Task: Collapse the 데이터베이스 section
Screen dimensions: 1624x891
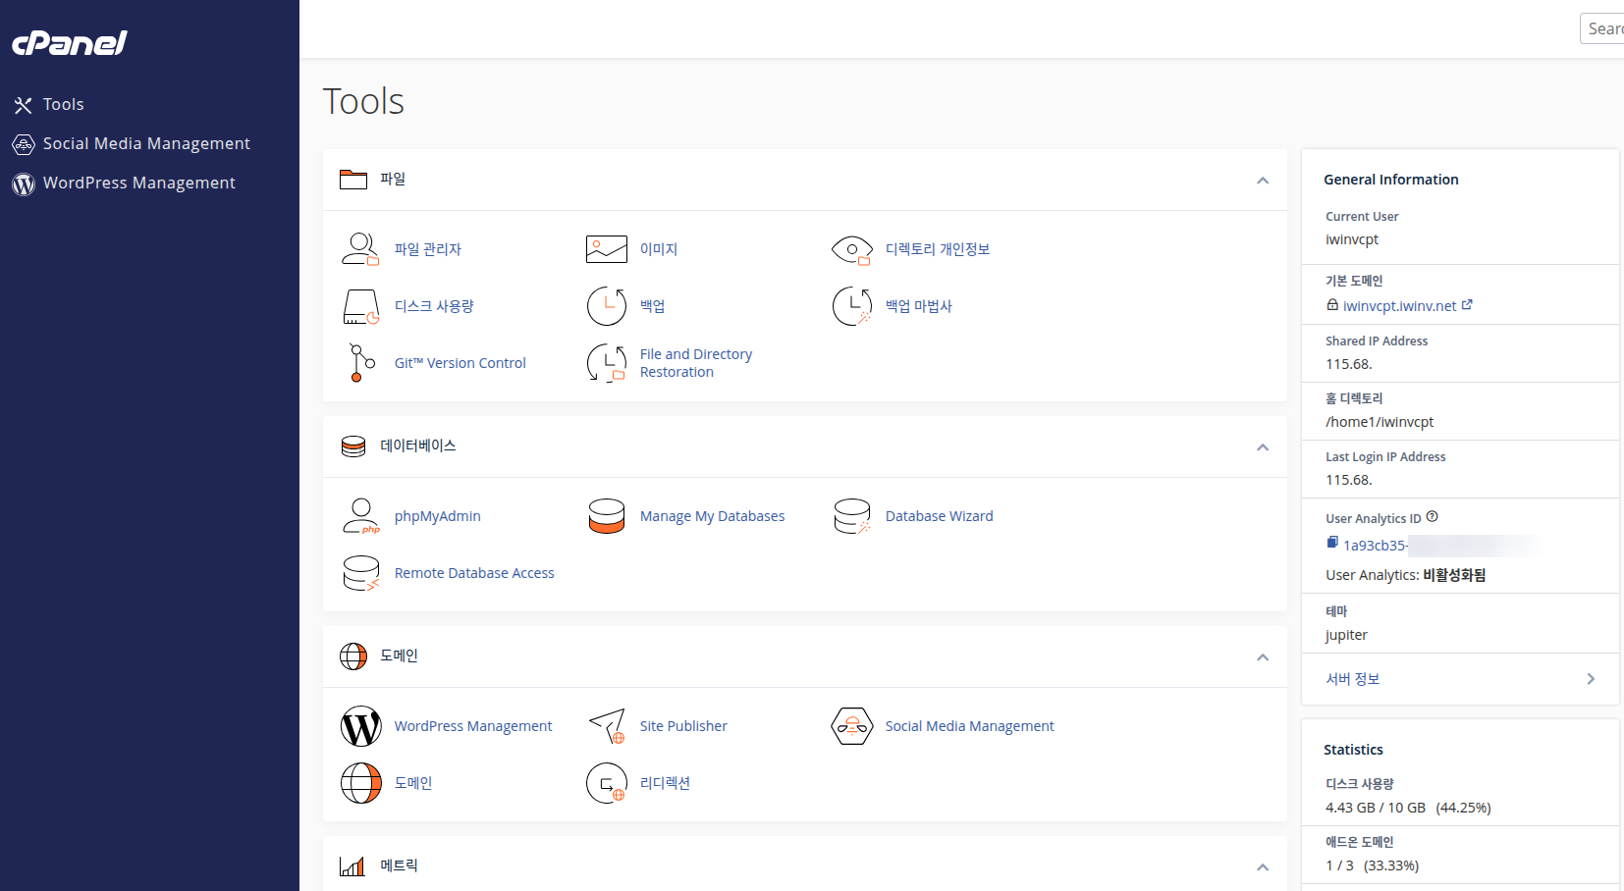Action: (x=1263, y=447)
